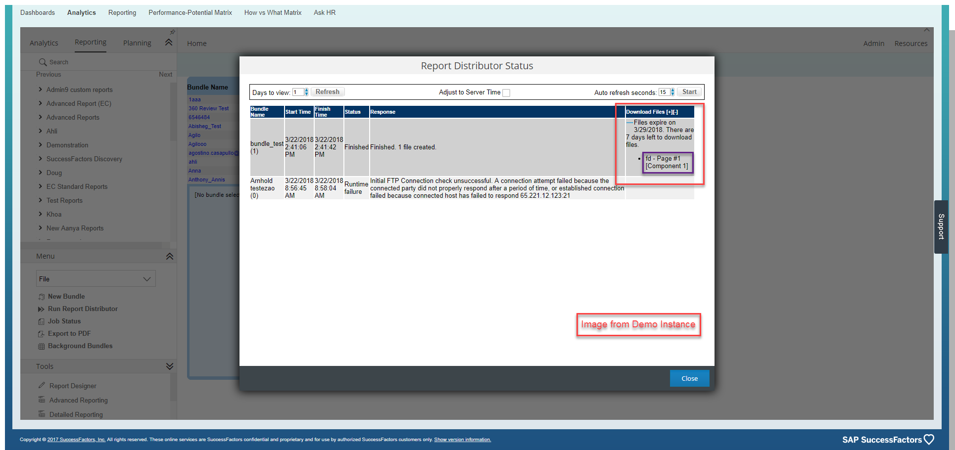
Task: Select the Abisheg_Test bundle
Action: pyautogui.click(x=204, y=126)
